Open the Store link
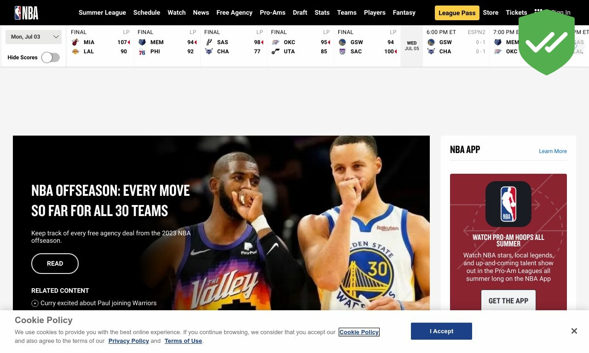The width and height of the screenshot is (589, 353). pos(491,13)
